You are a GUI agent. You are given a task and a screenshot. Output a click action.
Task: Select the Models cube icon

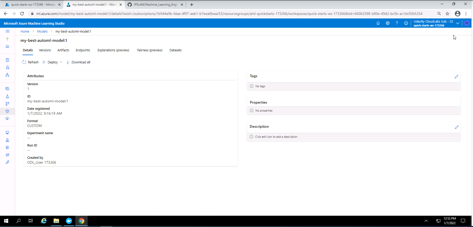pos(7,111)
